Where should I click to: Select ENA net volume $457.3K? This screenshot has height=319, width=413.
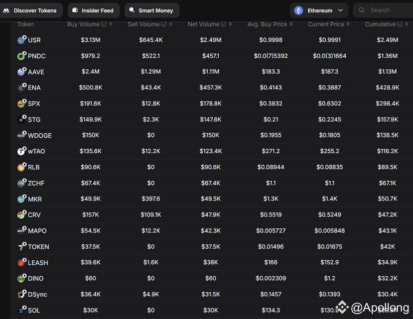[211, 88]
